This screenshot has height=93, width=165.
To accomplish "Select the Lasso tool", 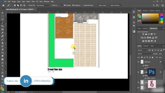I will [x=2, y=19].
